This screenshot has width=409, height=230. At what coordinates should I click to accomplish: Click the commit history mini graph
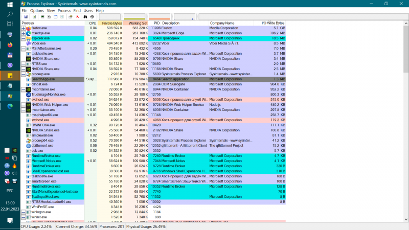tap(134, 17)
